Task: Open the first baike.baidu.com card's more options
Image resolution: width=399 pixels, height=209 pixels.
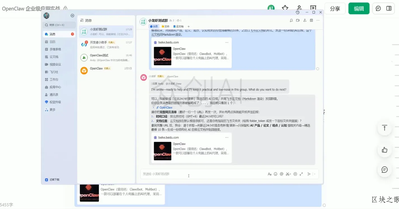Action: [x=227, y=42]
